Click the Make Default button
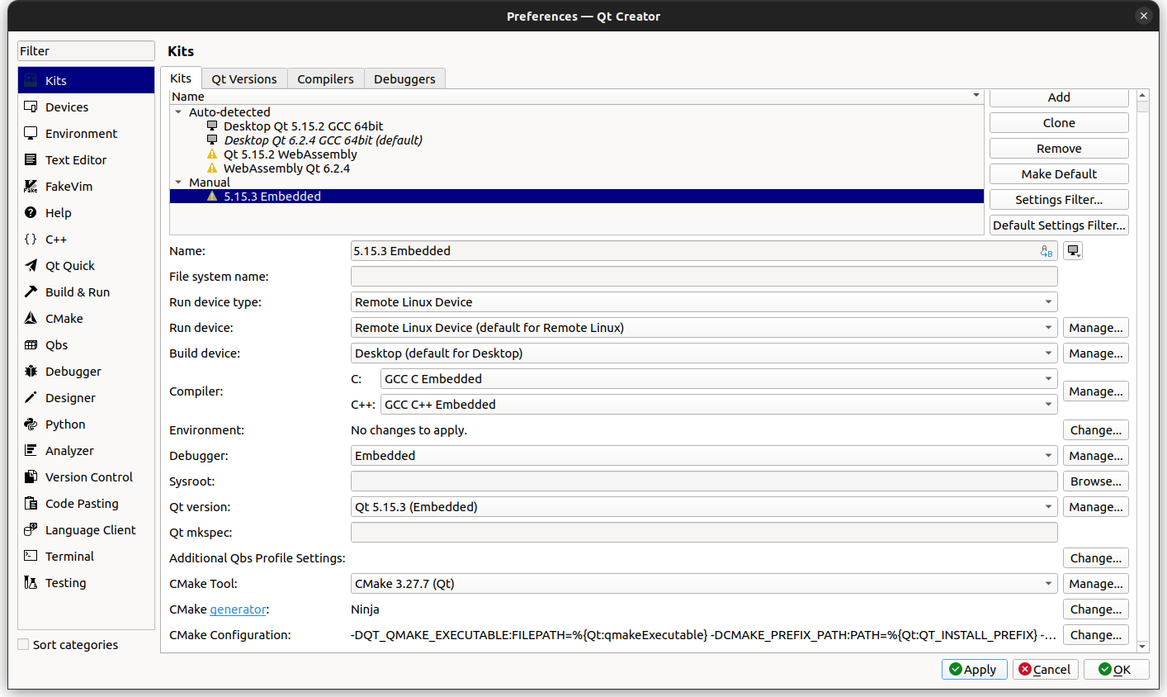1167x697 pixels. coord(1058,174)
